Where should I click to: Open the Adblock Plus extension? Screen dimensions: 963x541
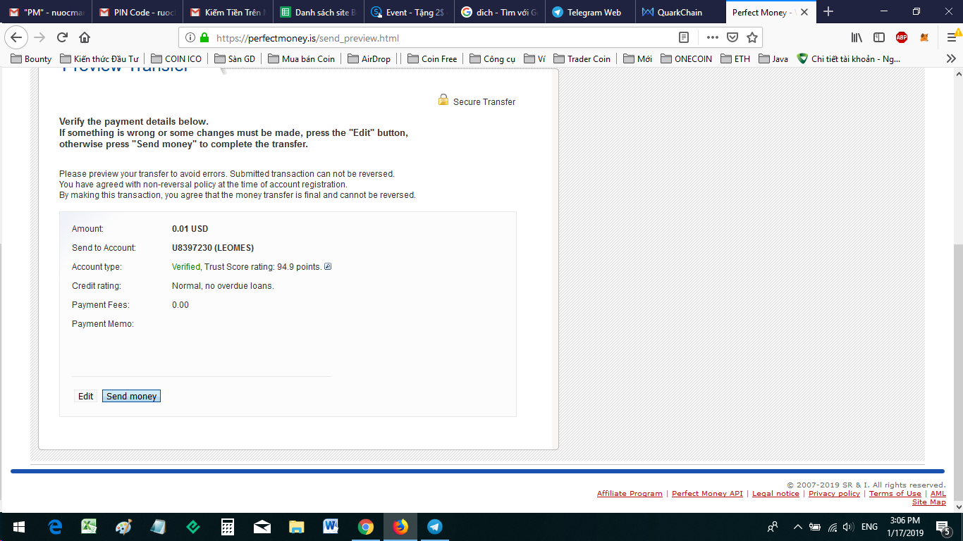pos(902,37)
